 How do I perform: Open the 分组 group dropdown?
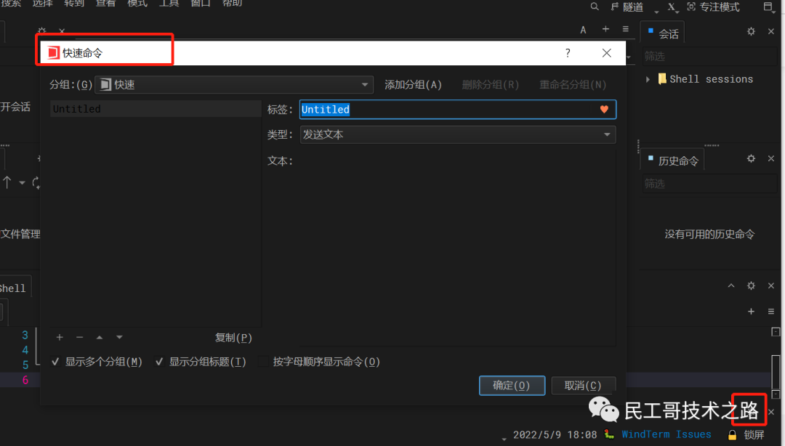(x=234, y=84)
